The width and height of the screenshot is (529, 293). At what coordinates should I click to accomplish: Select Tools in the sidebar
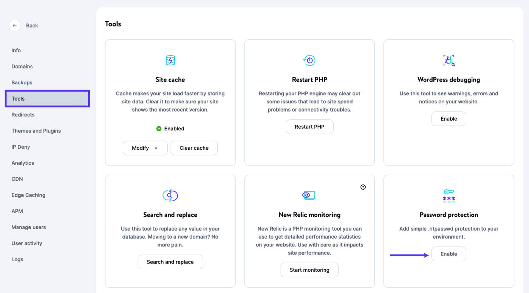[x=47, y=99]
